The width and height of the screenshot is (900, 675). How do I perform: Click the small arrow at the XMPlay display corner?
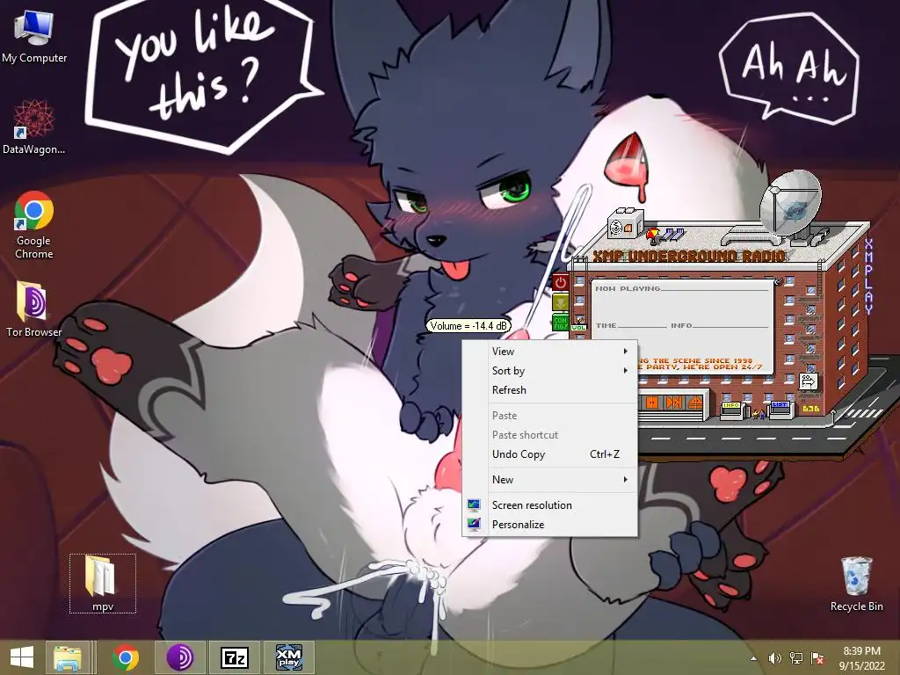pos(778,281)
